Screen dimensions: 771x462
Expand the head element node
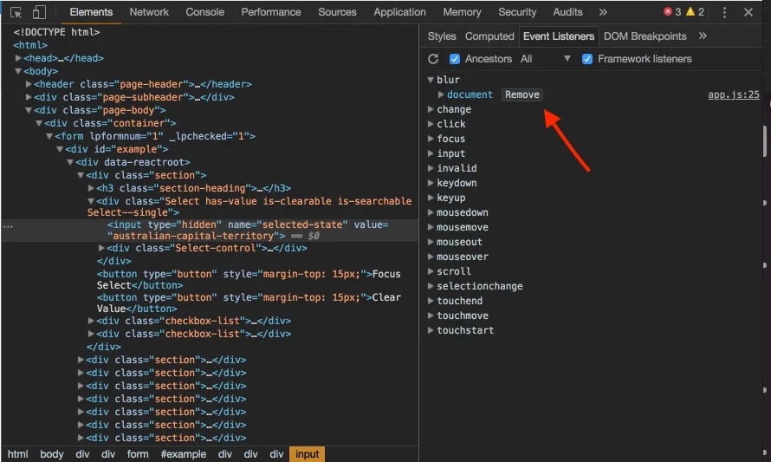[x=18, y=58]
